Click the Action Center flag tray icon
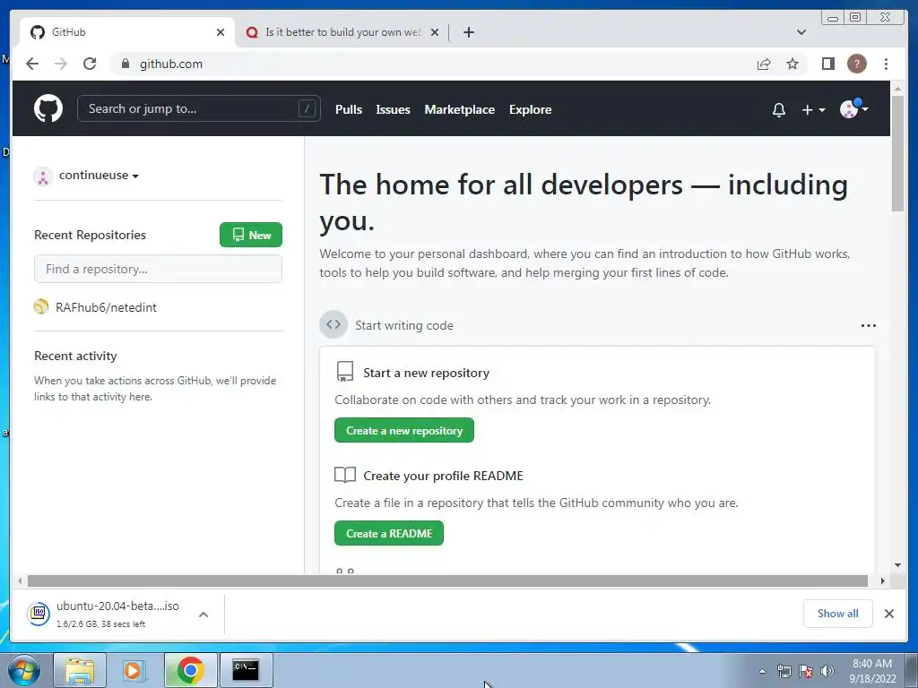Viewport: 918px width, 688px height. click(x=806, y=671)
